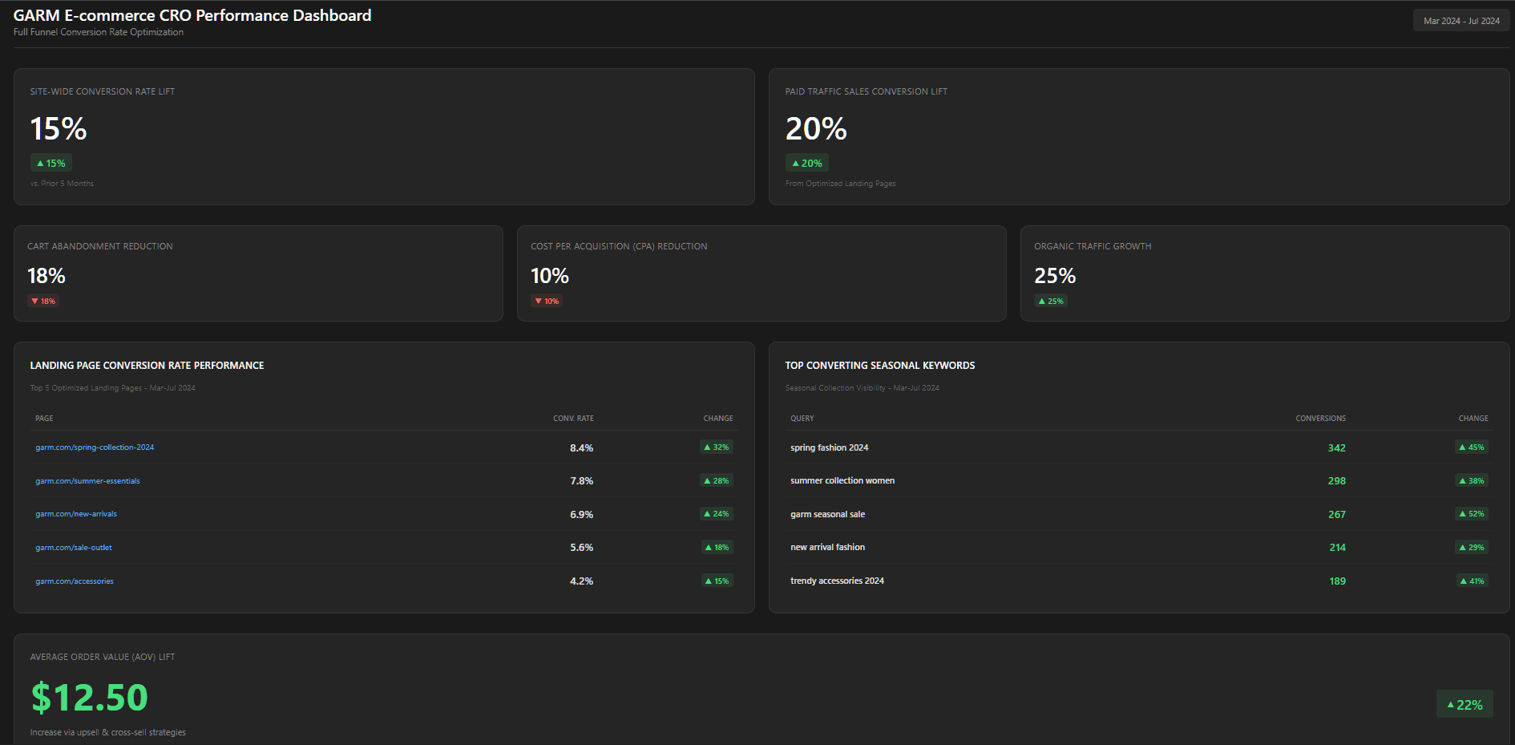Click the 52% change badge for garm seasonal sale
The height and width of the screenshot is (745, 1515).
[1472, 514]
